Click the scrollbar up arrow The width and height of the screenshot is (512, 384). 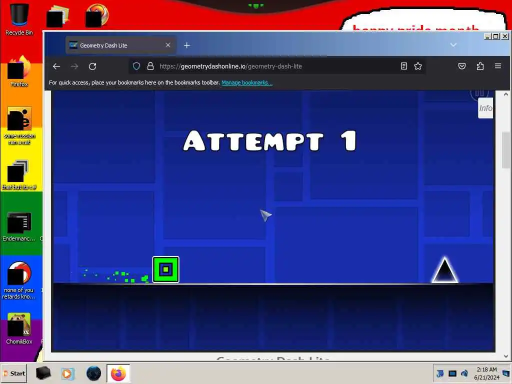506,94
